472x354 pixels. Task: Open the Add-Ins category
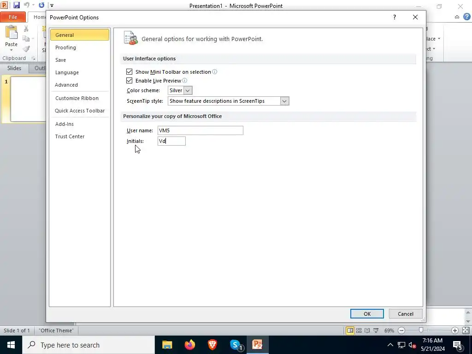(79, 124)
